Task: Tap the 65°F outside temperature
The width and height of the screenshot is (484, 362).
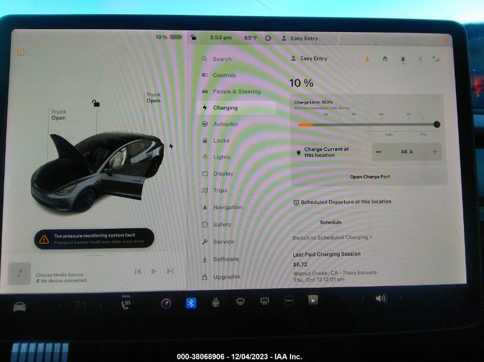Action: [x=250, y=38]
